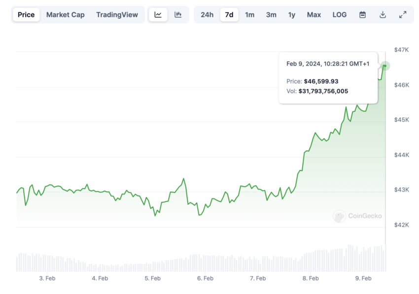Choose the 3m time range
Image resolution: width=419 pixels, height=294 pixels.
(271, 15)
